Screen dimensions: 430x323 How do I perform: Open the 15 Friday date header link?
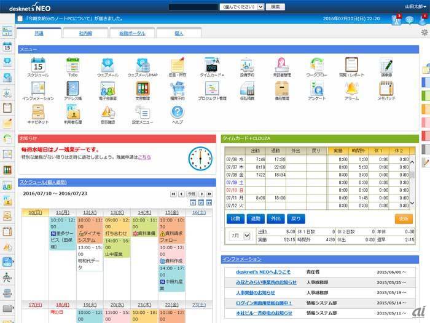(x=171, y=212)
